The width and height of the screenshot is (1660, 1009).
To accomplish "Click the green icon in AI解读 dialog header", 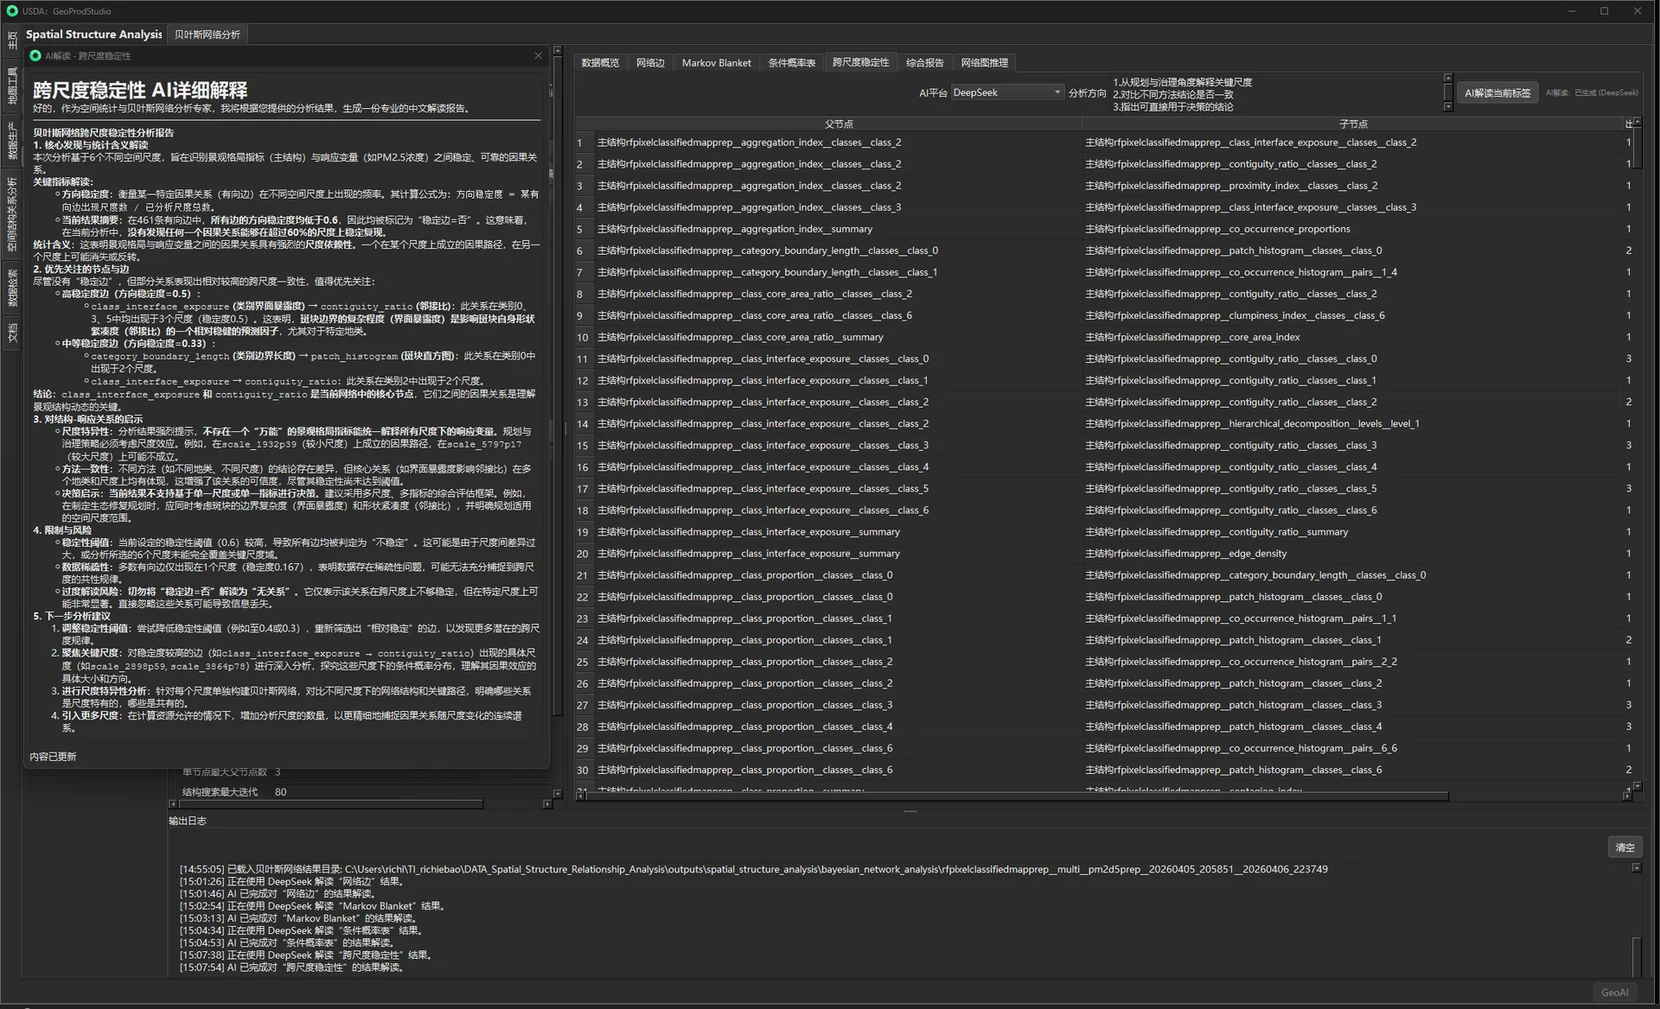I will (35, 56).
